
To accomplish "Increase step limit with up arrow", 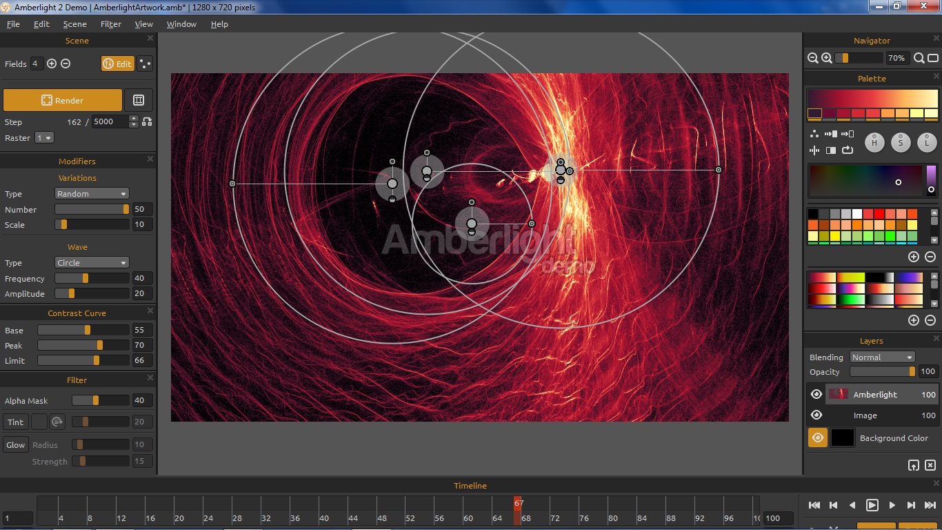I will (133, 118).
